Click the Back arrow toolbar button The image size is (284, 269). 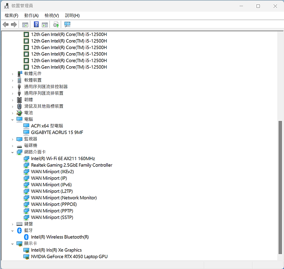[6, 24]
